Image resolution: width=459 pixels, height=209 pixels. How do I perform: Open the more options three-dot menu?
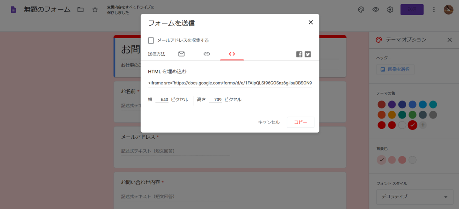(434, 10)
